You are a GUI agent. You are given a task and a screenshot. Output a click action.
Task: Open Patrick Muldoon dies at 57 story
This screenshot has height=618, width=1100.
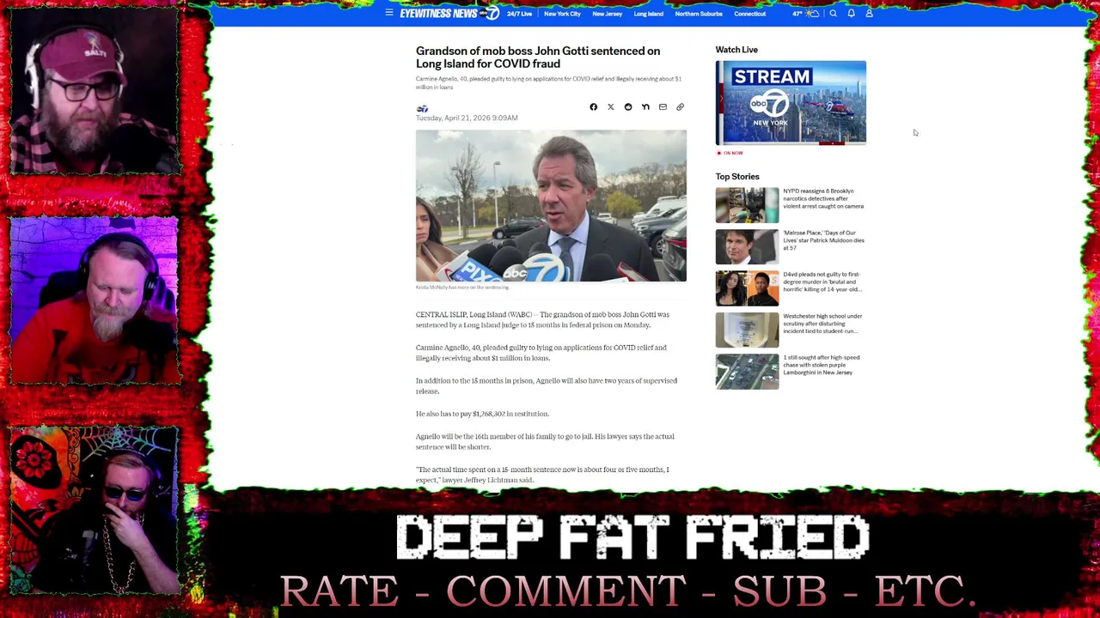point(823,240)
